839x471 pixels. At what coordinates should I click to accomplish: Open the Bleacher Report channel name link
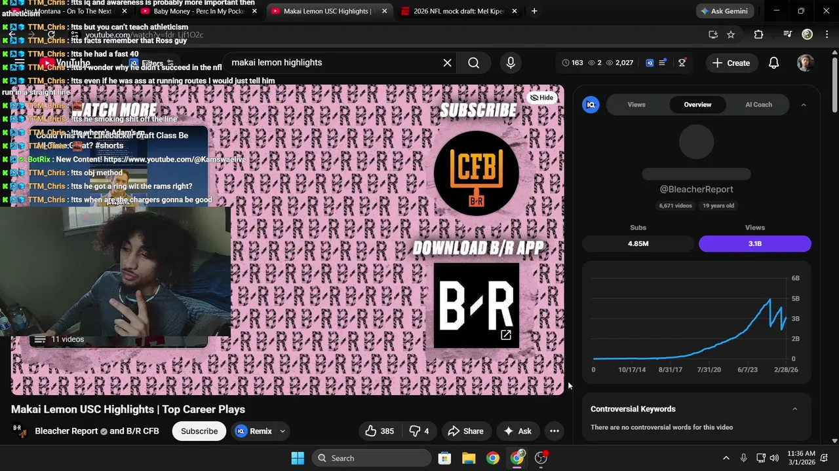pyautogui.click(x=66, y=431)
